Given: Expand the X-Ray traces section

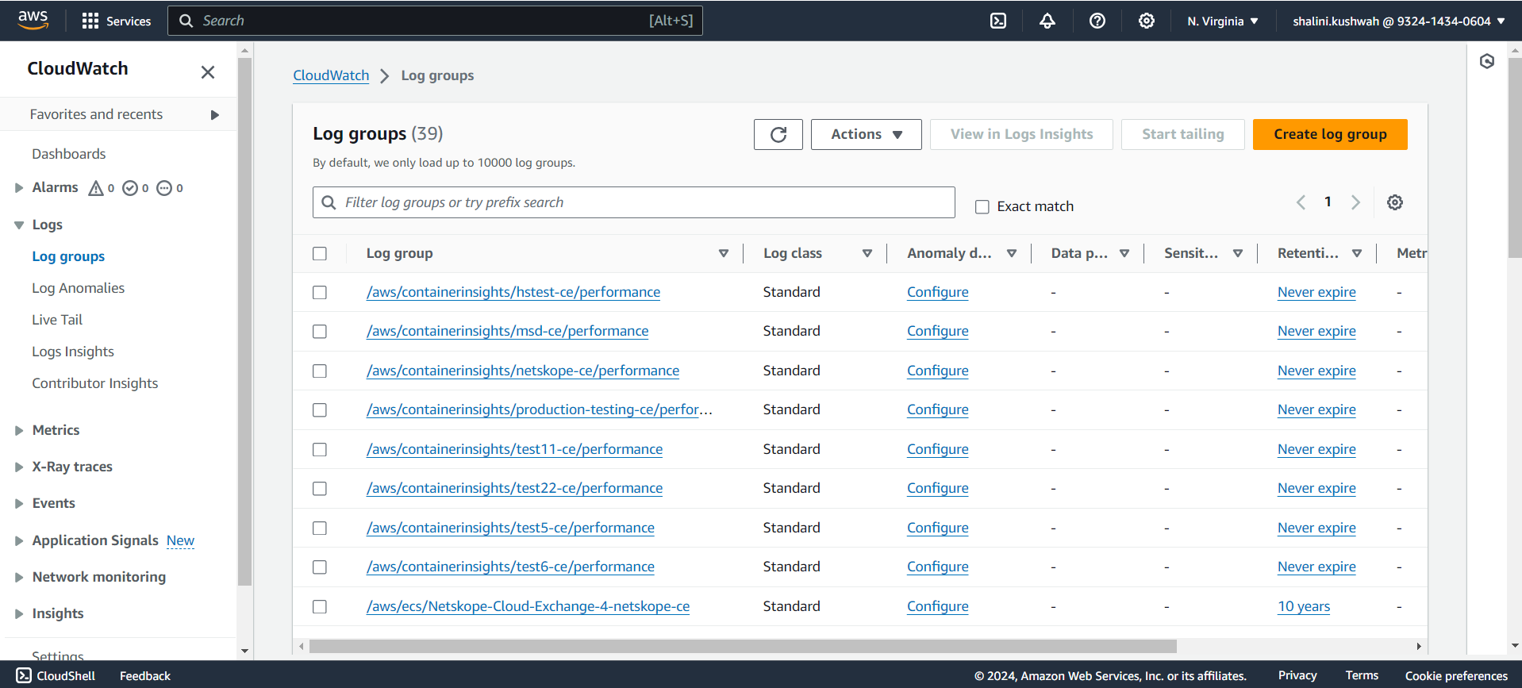Looking at the screenshot, I should click(19, 467).
